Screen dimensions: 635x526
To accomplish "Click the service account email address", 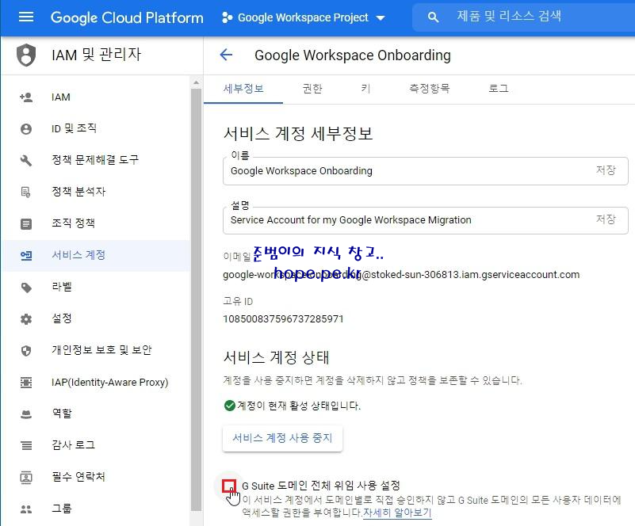I will 401,275.
